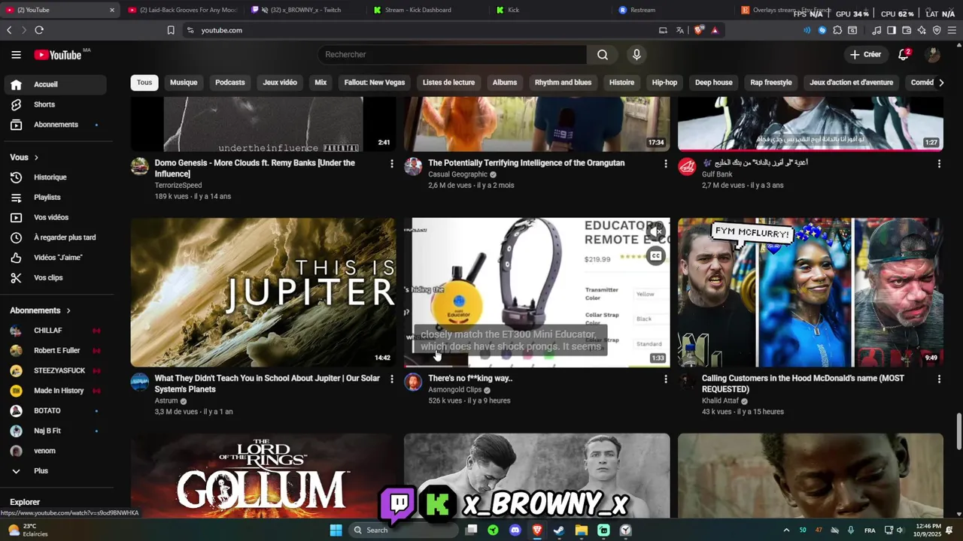
Task: Open the Lord of the Rings Gollum thumbnail
Action: coord(263,476)
